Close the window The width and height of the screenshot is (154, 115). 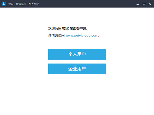tap(150, 4)
